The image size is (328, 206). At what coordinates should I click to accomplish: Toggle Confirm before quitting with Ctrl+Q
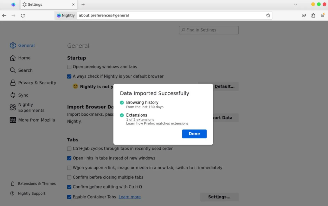click(x=69, y=187)
